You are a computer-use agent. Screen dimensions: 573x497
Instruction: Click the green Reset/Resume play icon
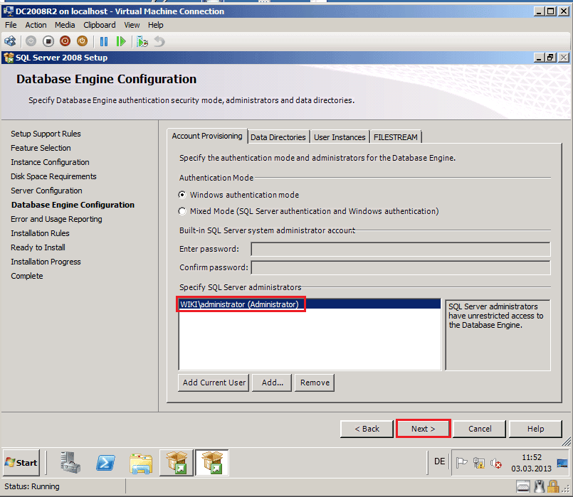120,41
